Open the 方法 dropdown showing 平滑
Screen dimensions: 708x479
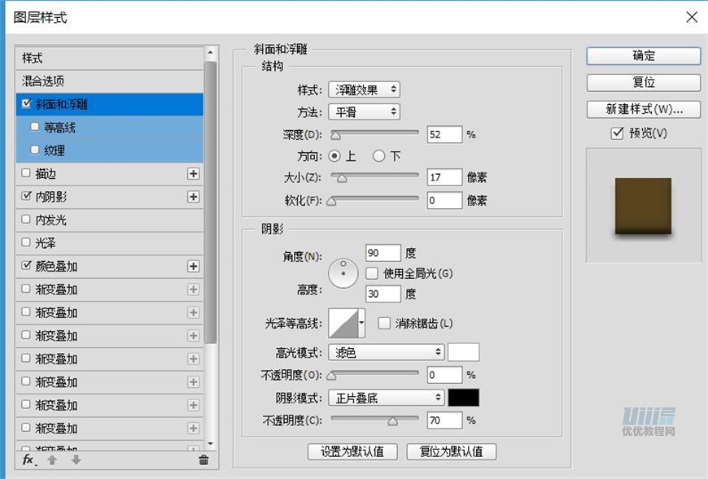click(x=364, y=112)
